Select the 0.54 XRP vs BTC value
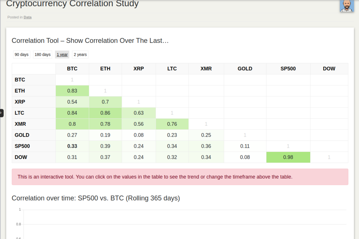The height and width of the screenshot is (239, 359). (72, 102)
